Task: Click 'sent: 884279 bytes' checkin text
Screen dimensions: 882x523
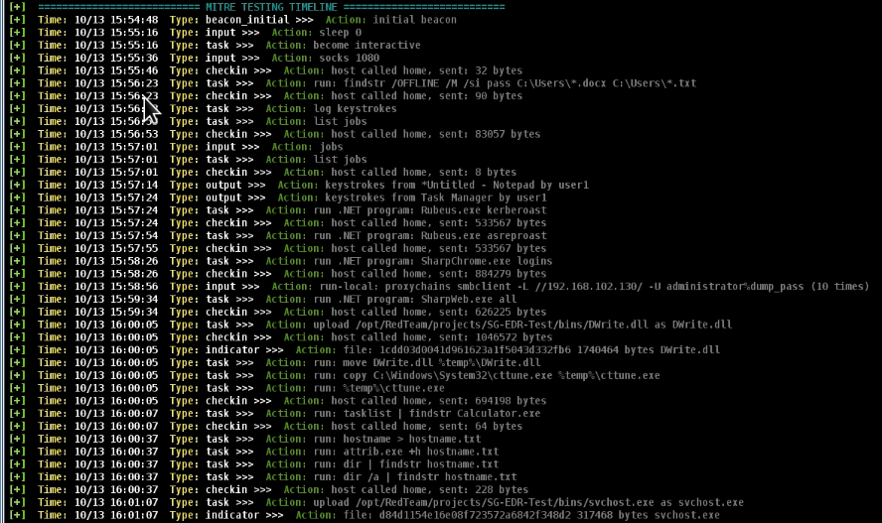Action: click(x=493, y=274)
